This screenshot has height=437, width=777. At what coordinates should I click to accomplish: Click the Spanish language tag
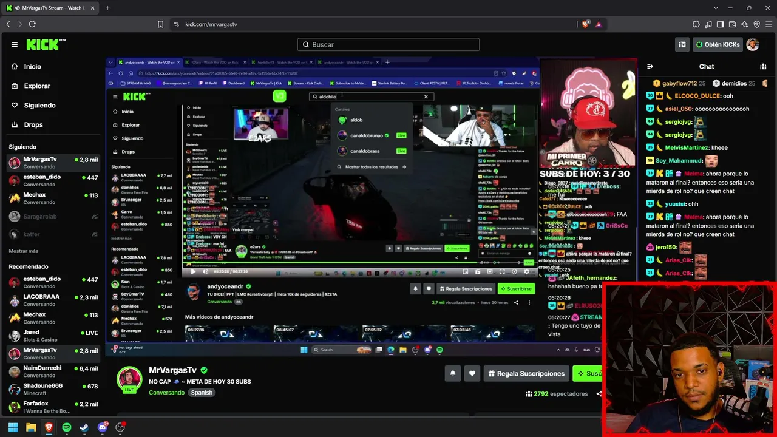(202, 393)
